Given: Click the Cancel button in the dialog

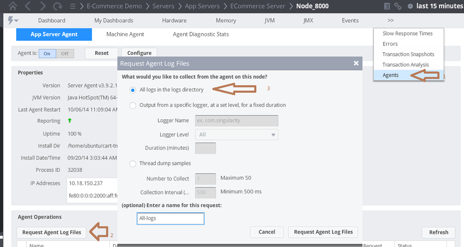Looking at the screenshot, I should coord(267,232).
